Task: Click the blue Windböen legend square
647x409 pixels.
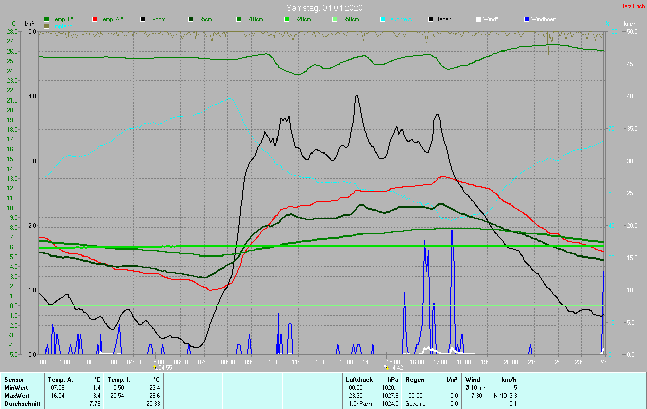Action: 527,19
